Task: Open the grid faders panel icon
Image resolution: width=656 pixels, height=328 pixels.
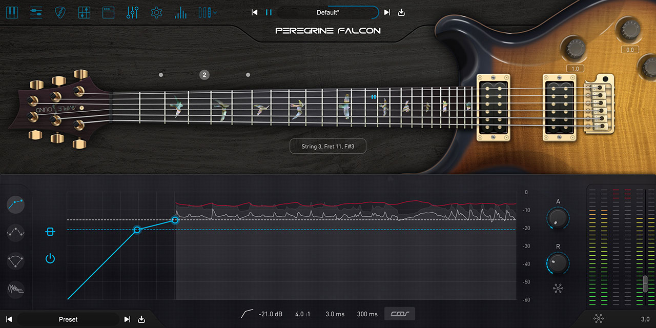Action: tap(85, 12)
